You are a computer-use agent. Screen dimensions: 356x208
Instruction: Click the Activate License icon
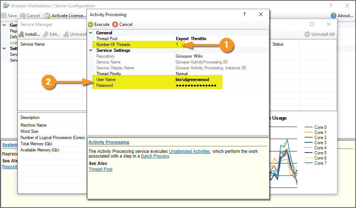(48, 15)
